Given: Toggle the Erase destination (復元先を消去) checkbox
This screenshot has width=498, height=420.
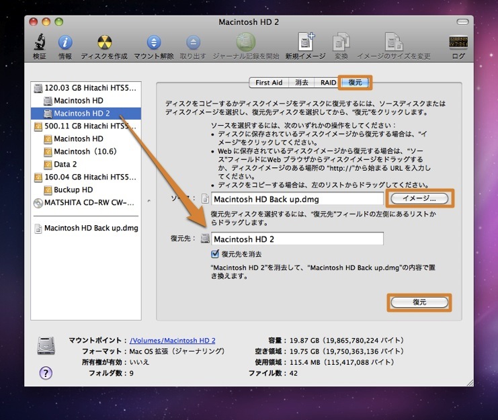Looking at the screenshot, I should coord(215,253).
